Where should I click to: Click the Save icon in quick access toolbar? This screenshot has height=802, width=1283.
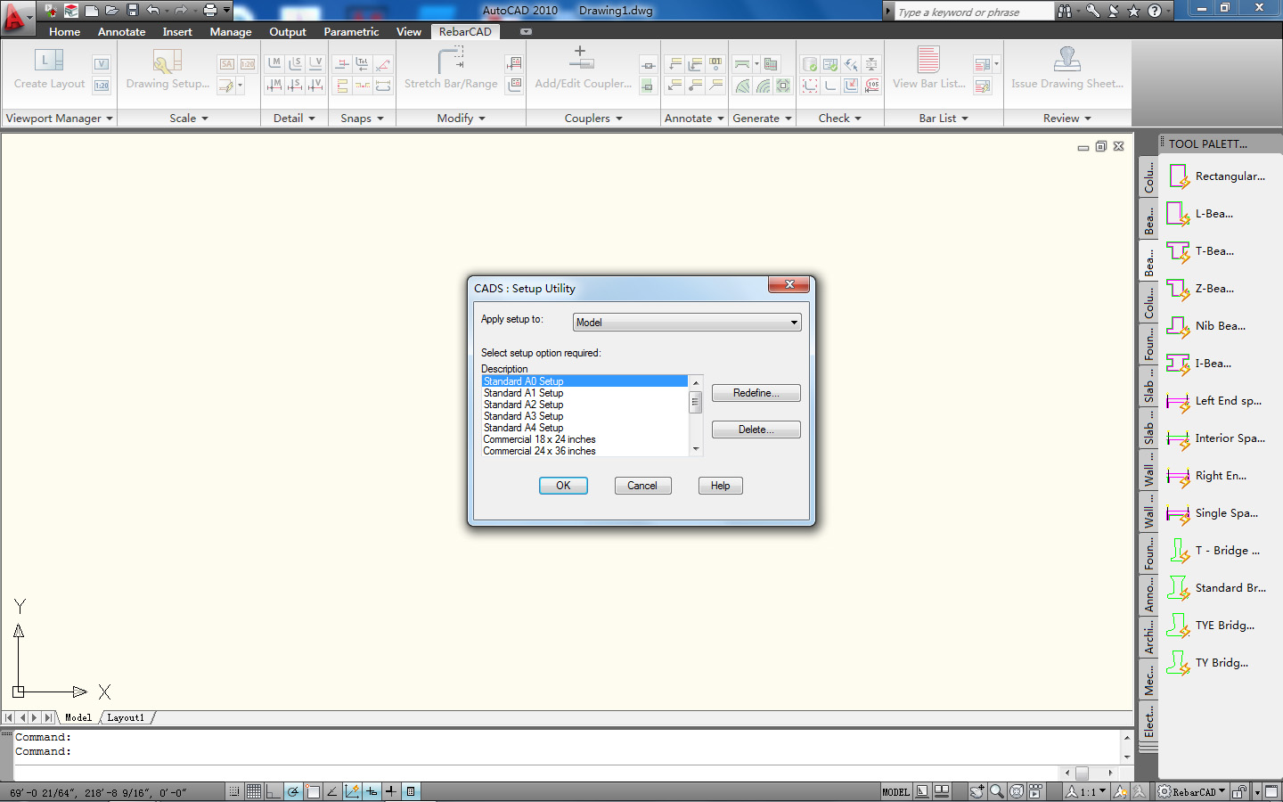tap(133, 11)
